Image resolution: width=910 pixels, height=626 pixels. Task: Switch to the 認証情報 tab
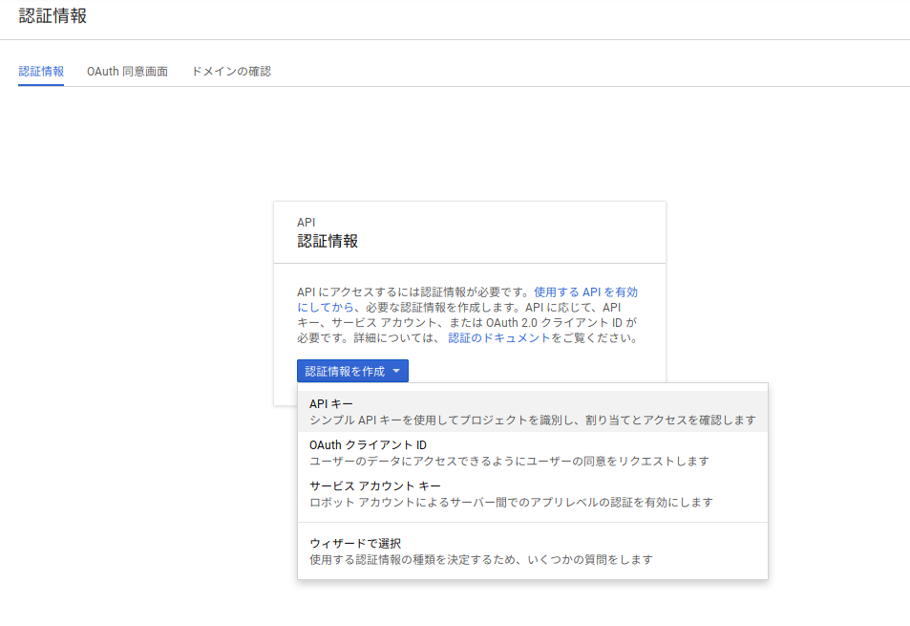[41, 72]
